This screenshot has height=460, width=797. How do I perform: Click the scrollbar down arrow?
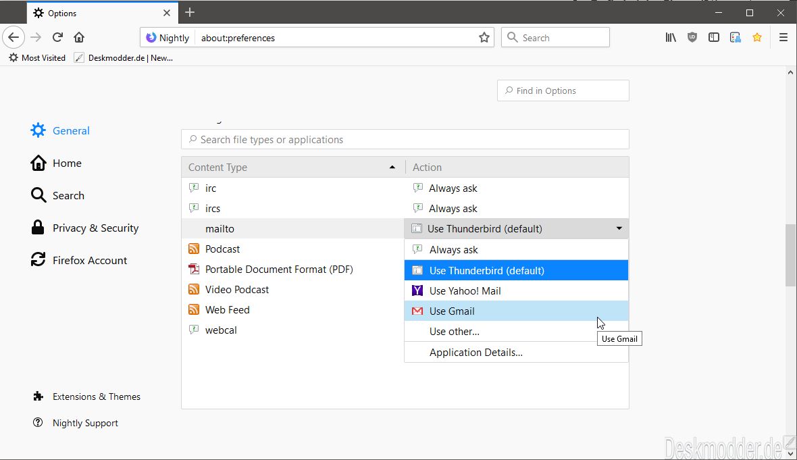pyautogui.click(x=790, y=453)
